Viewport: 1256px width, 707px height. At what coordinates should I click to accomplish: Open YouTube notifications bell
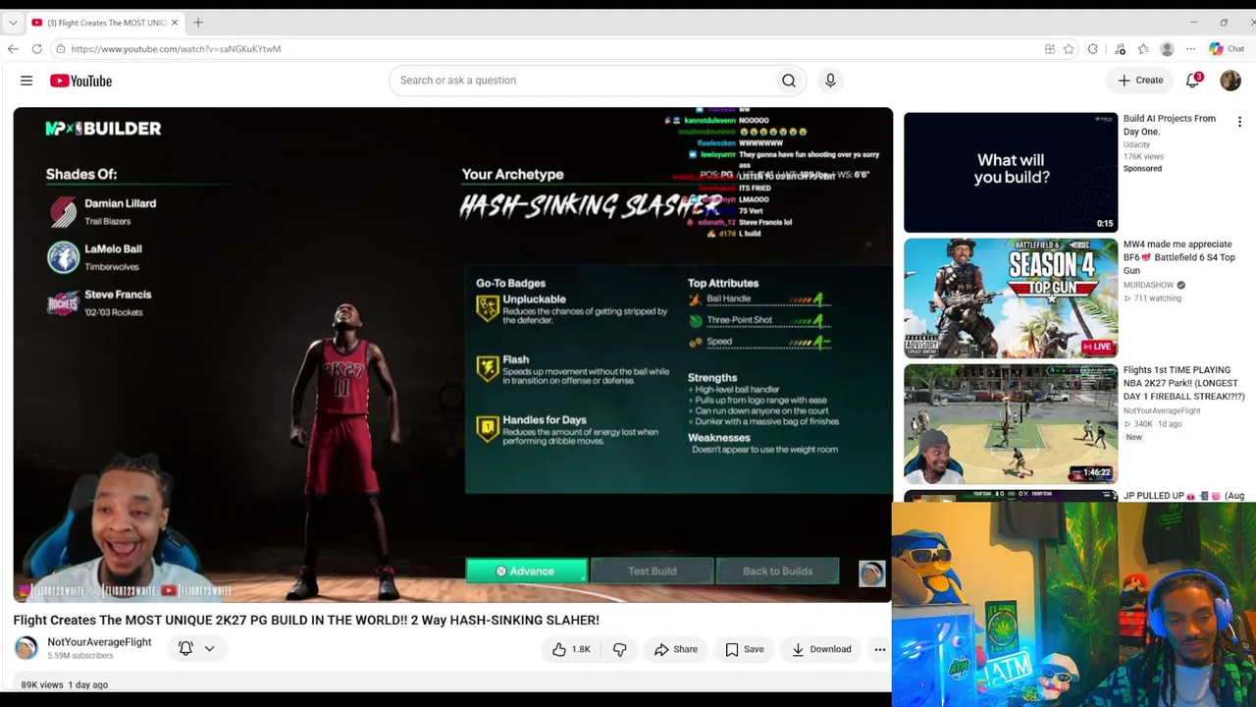[x=1193, y=81]
